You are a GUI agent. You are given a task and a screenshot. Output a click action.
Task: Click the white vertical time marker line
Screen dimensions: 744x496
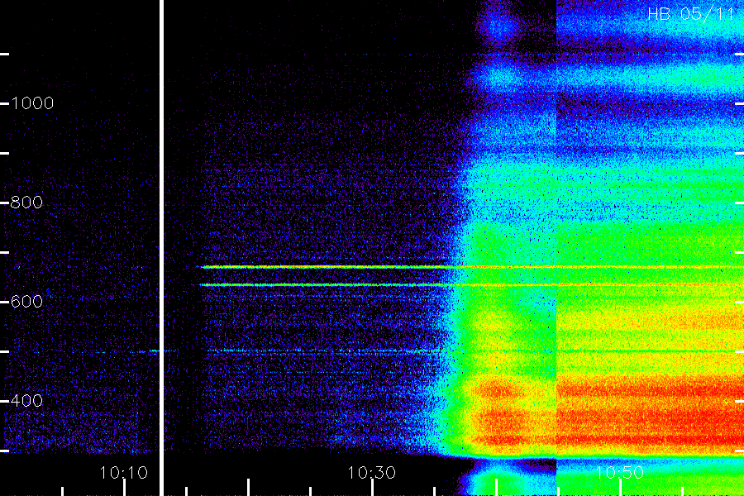pos(161,248)
